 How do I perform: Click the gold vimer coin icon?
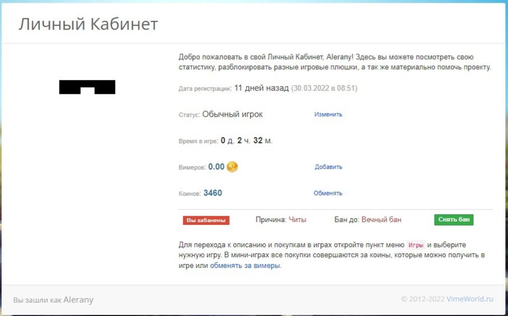click(232, 167)
